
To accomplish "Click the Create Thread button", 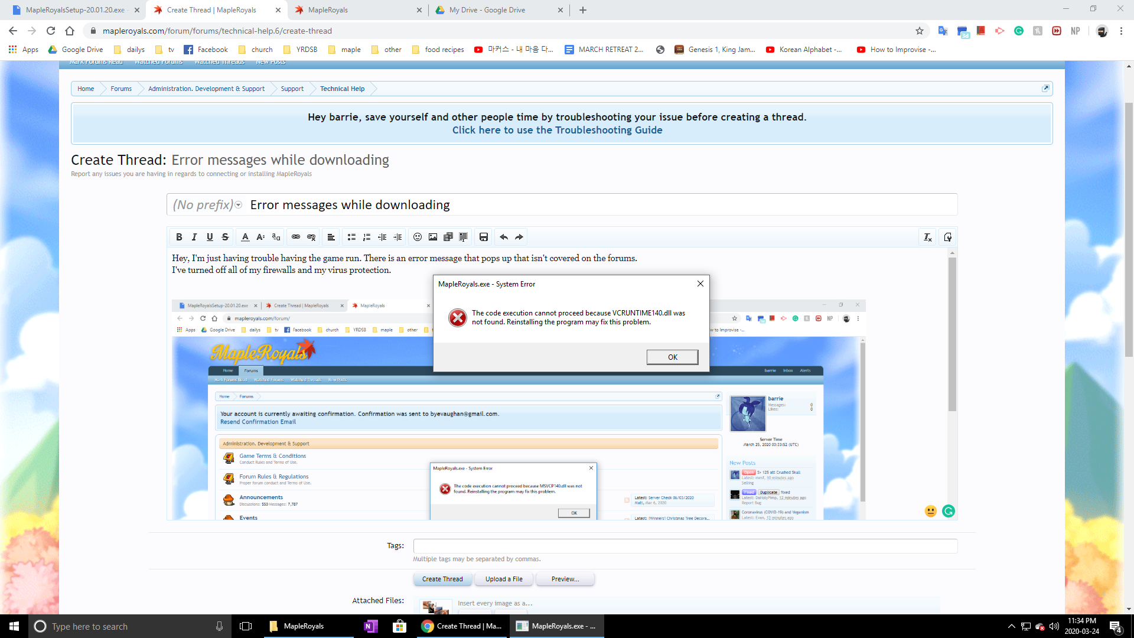I will (442, 579).
